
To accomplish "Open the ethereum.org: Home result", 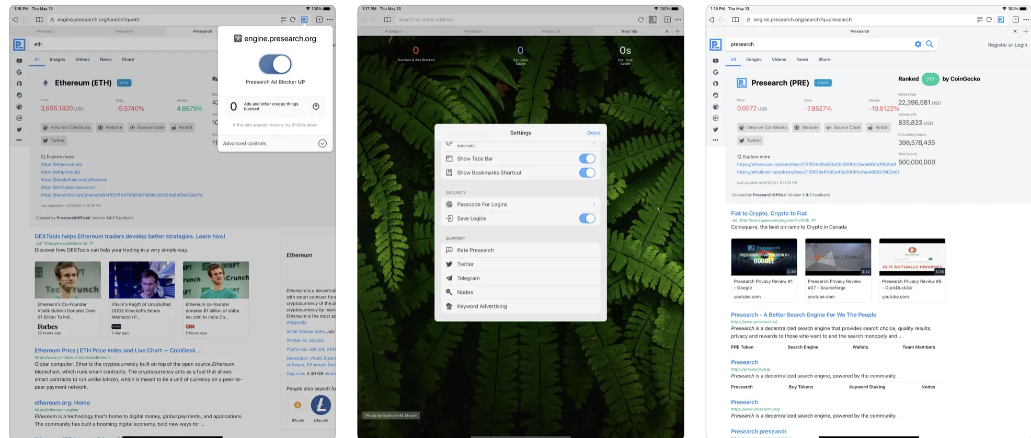I will click(62, 403).
